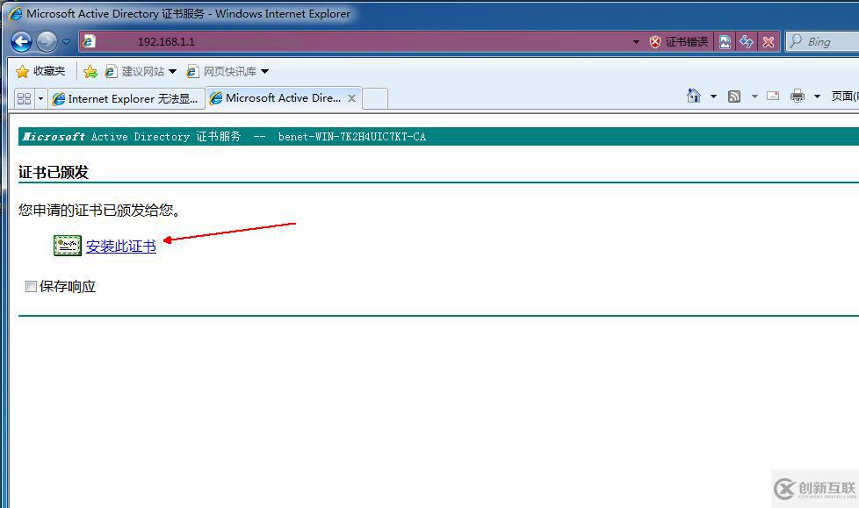Click the Forward navigation arrow
The height and width of the screenshot is (508, 859).
coord(47,41)
